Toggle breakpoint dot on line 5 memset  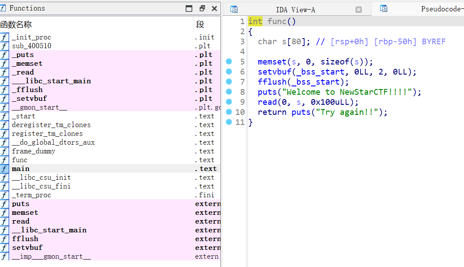229,61
